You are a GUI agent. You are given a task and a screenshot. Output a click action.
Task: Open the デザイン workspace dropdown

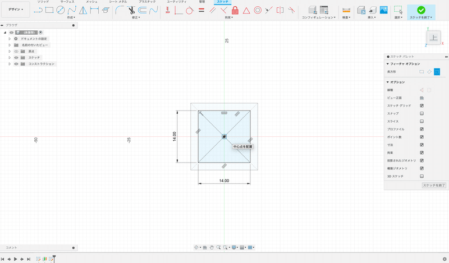16,10
